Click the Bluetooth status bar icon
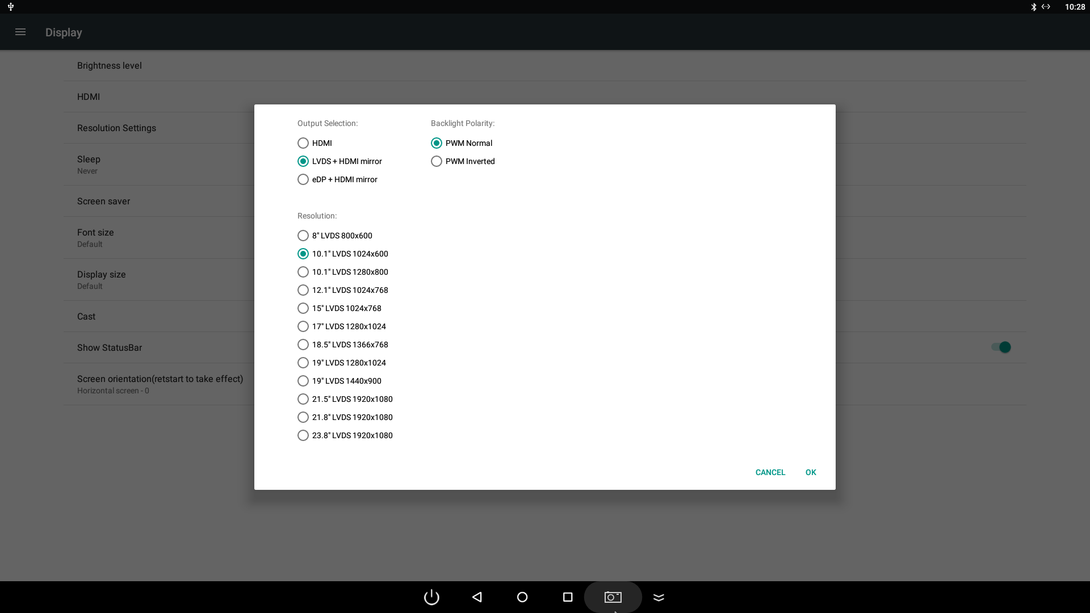Screen dimensions: 1090x613 coord(1034,7)
